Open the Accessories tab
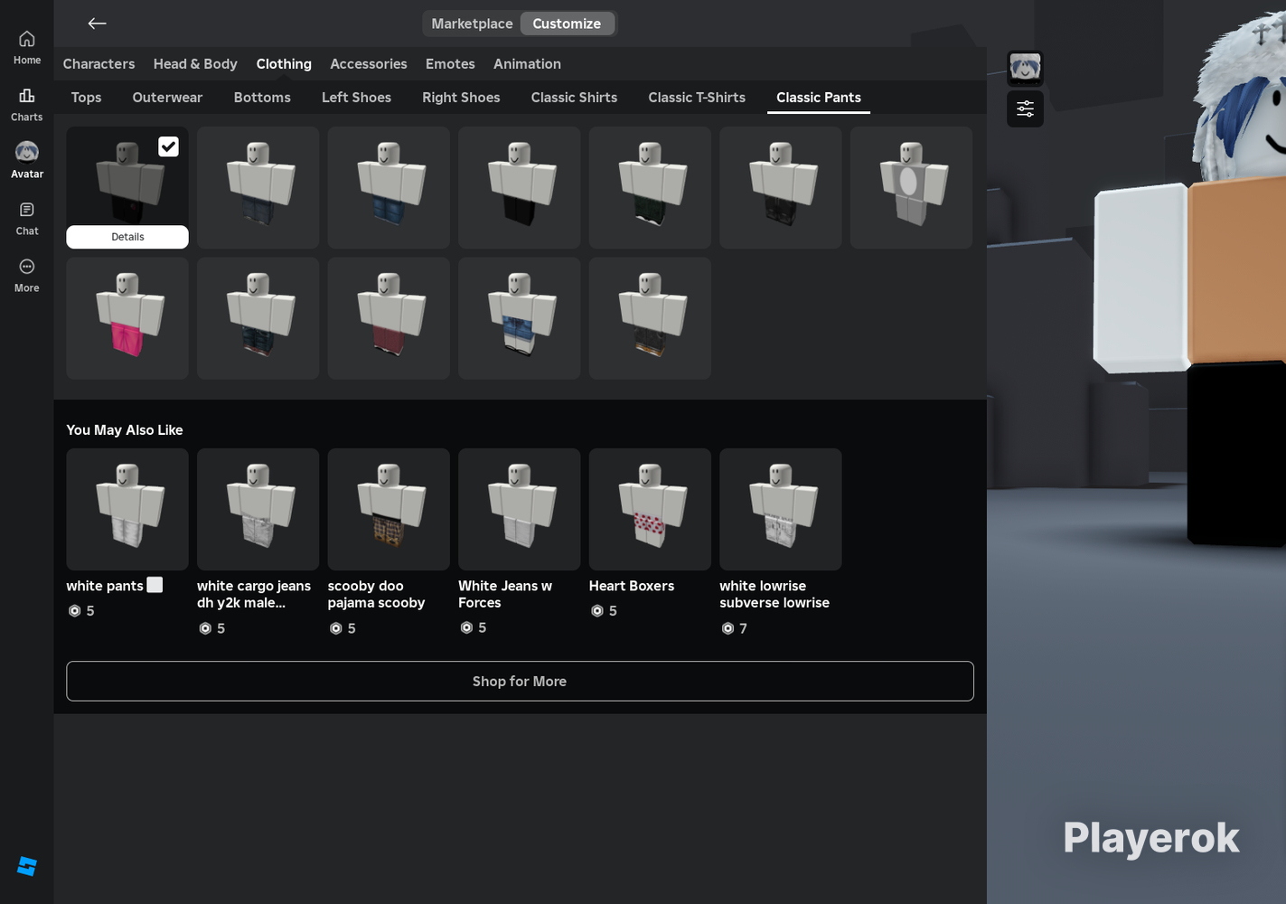The height and width of the screenshot is (904, 1286). point(369,64)
